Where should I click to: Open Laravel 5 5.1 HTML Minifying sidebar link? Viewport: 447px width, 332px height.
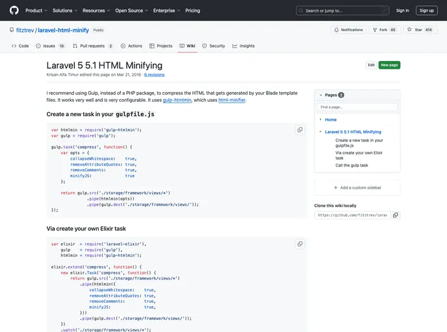pos(353,132)
